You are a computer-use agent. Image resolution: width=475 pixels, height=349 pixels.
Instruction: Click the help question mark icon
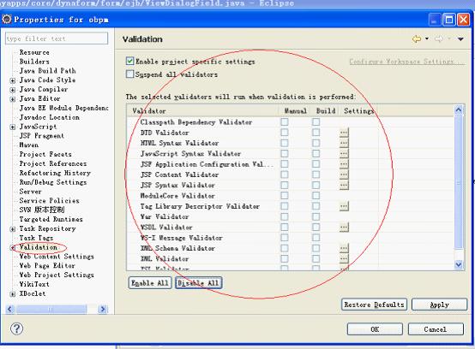pos(16,328)
